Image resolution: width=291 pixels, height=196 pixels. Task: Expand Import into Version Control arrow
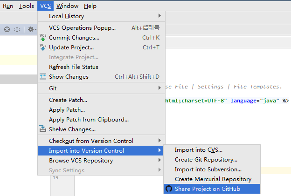(159, 150)
